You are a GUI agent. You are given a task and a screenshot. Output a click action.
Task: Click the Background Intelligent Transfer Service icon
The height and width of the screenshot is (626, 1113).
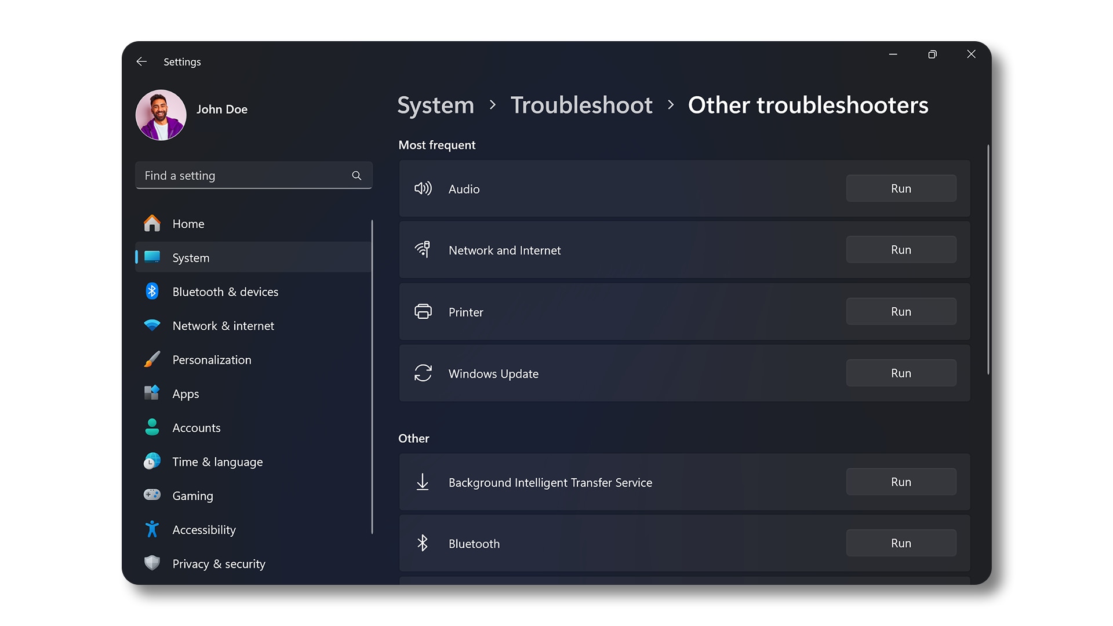[423, 482]
